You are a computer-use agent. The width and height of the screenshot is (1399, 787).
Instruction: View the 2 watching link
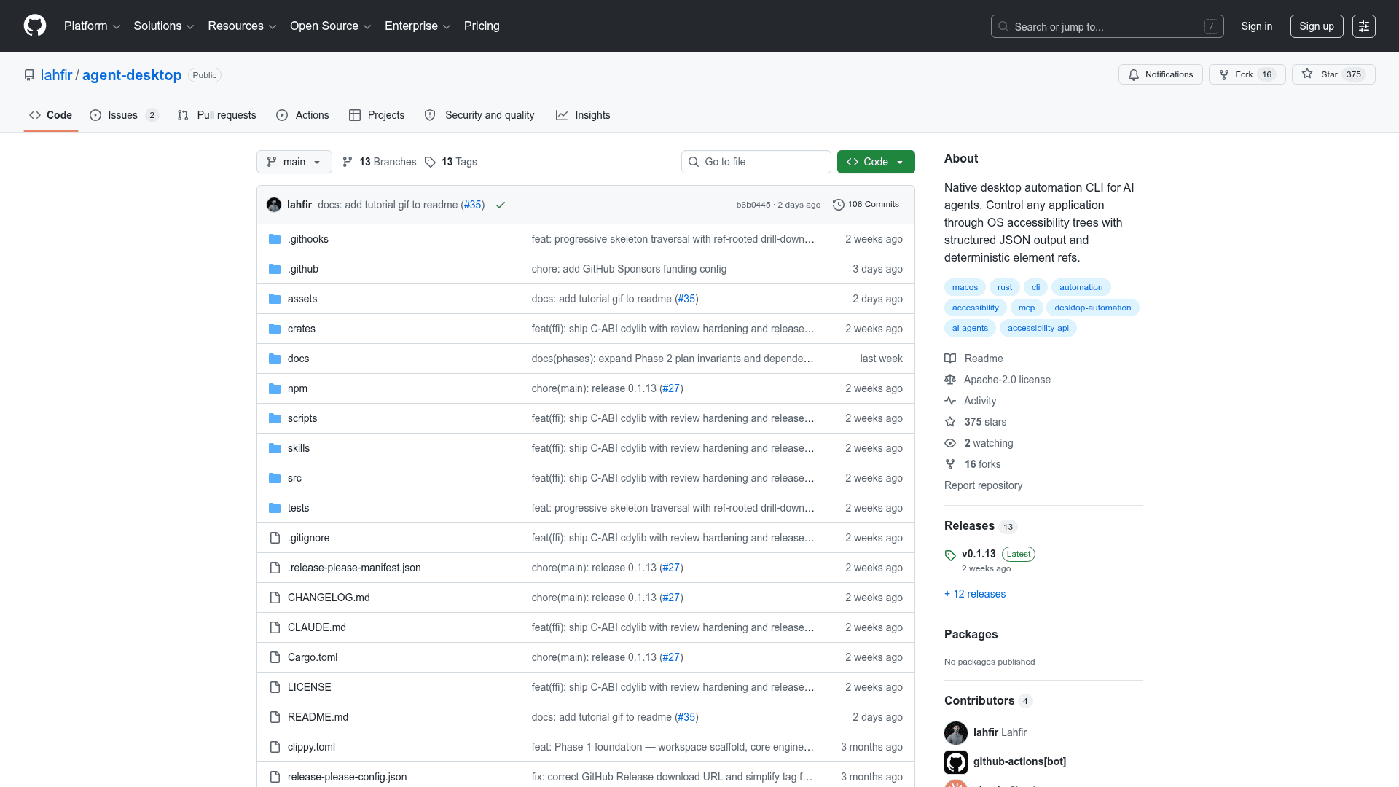coord(979,443)
